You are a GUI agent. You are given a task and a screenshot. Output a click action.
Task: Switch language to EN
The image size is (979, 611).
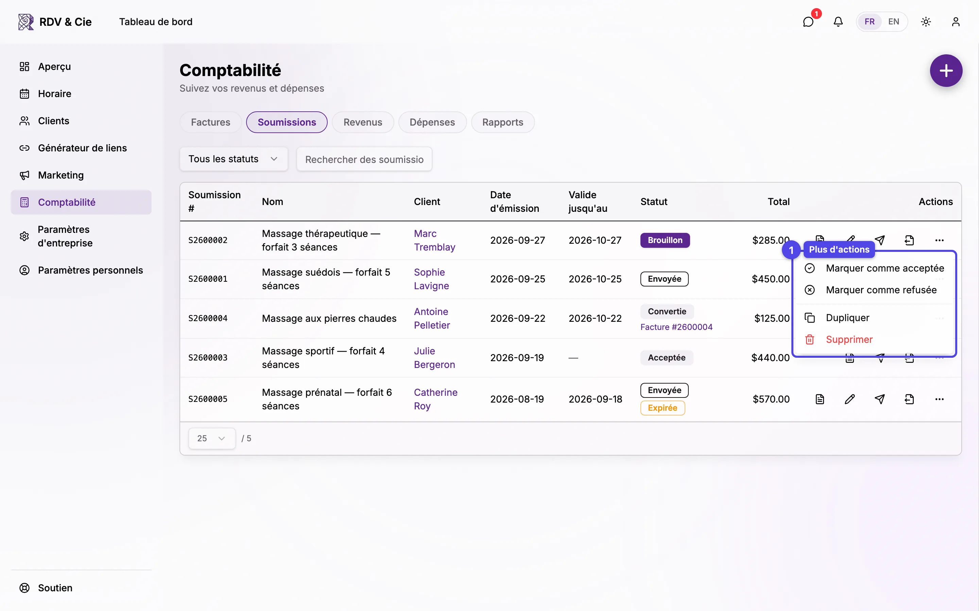point(893,22)
